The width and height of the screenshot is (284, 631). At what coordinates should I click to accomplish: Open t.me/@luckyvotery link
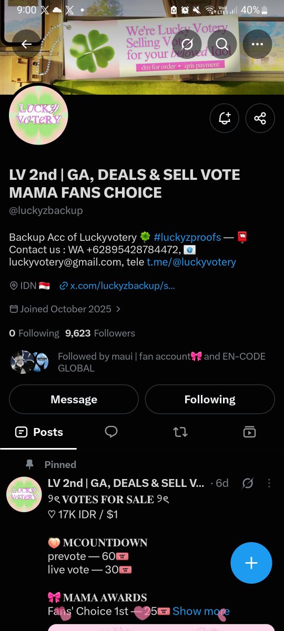(x=191, y=262)
